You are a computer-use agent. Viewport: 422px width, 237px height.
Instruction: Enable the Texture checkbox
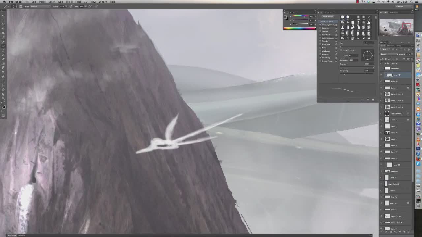pyautogui.click(x=320, y=31)
